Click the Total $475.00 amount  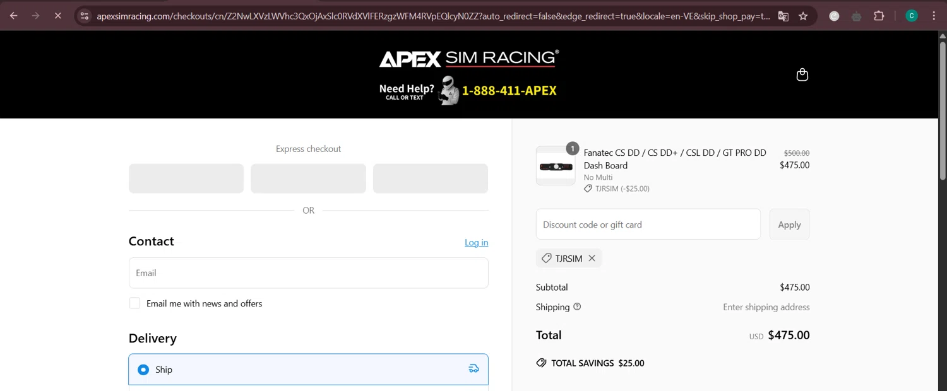[789, 336]
